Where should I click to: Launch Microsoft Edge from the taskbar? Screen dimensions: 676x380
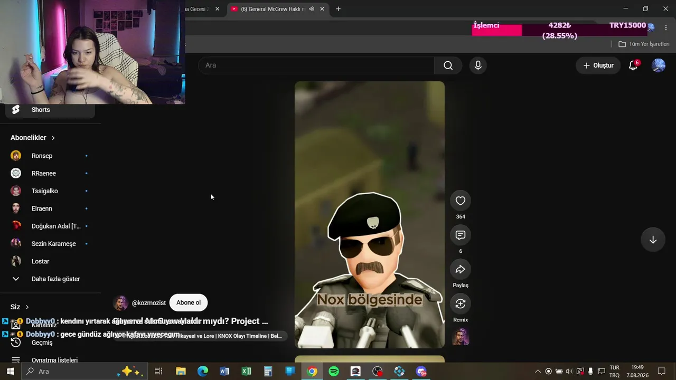point(203,372)
